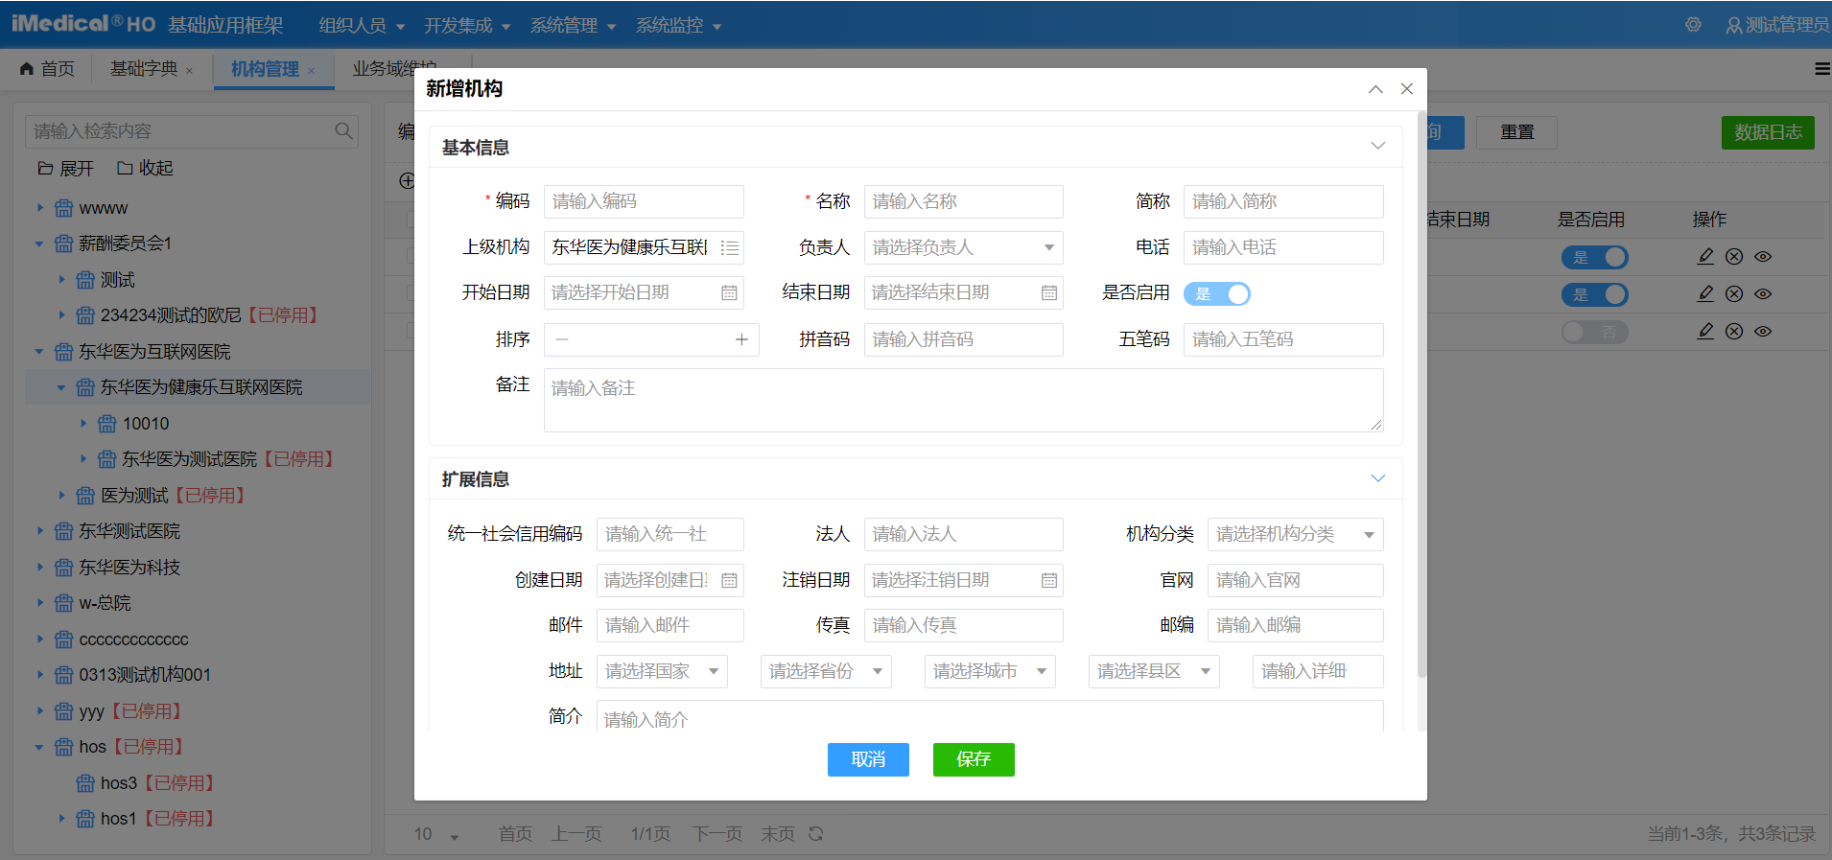Focus 编码 input field
Viewport: 1832px width, 860px height.
[x=644, y=201]
